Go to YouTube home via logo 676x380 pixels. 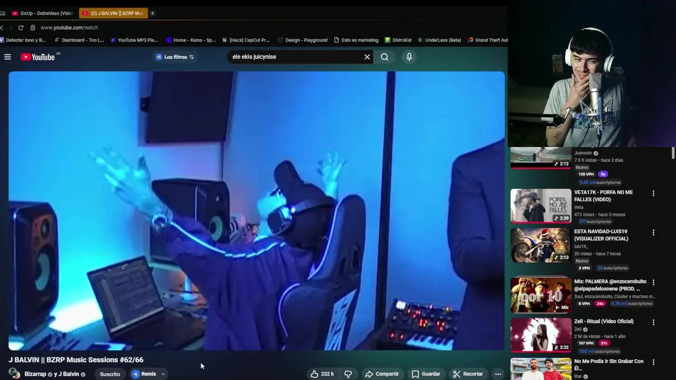pyautogui.click(x=37, y=57)
